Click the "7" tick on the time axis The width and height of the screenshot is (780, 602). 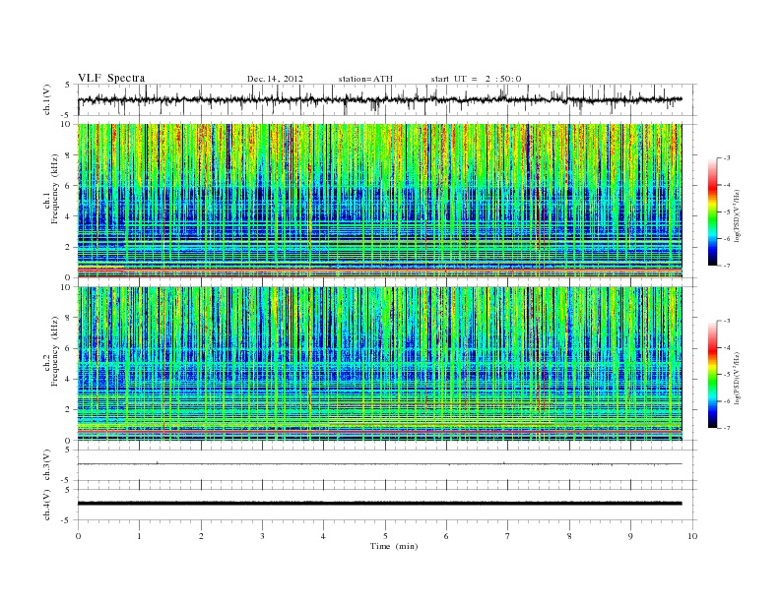click(508, 536)
